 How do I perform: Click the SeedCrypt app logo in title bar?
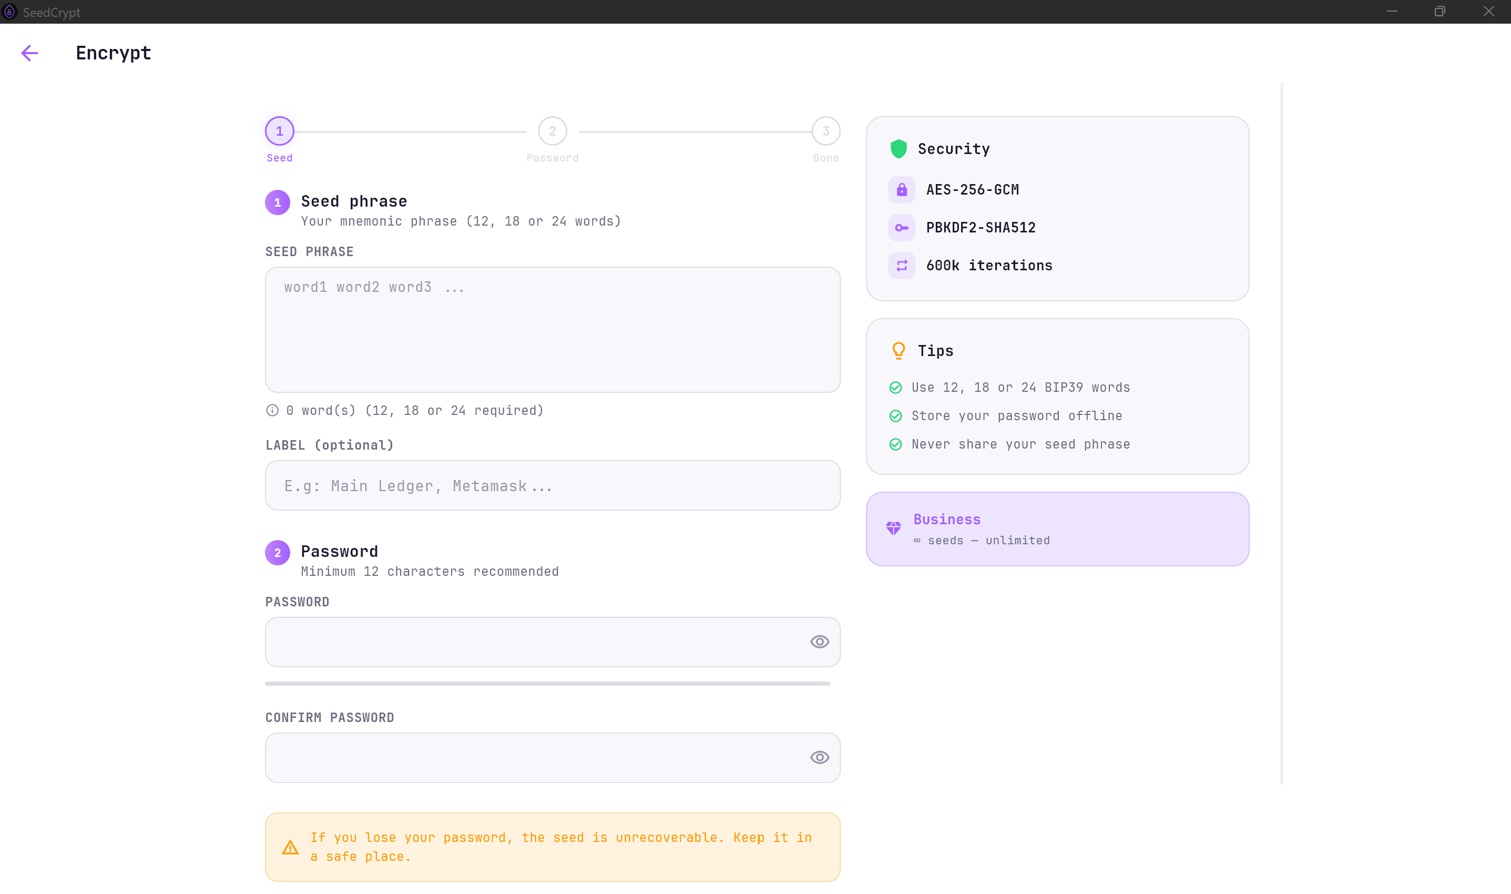tap(9, 12)
